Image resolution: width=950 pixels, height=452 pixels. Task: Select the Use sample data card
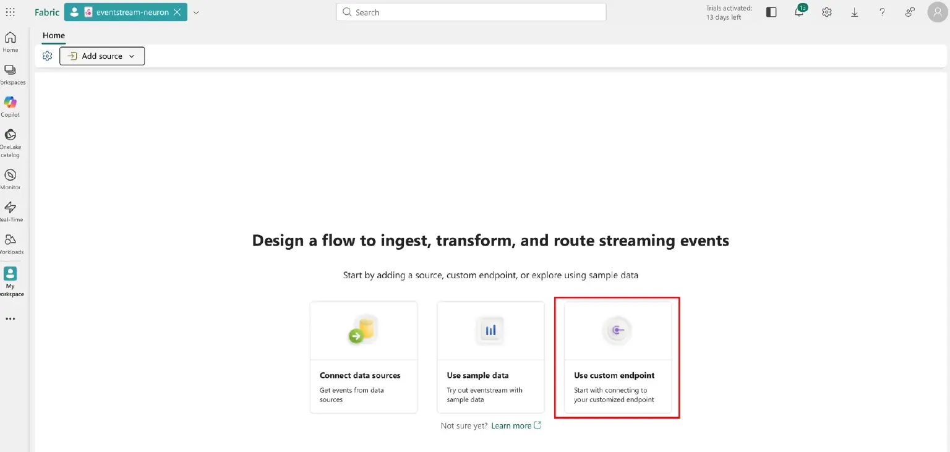[490, 357]
